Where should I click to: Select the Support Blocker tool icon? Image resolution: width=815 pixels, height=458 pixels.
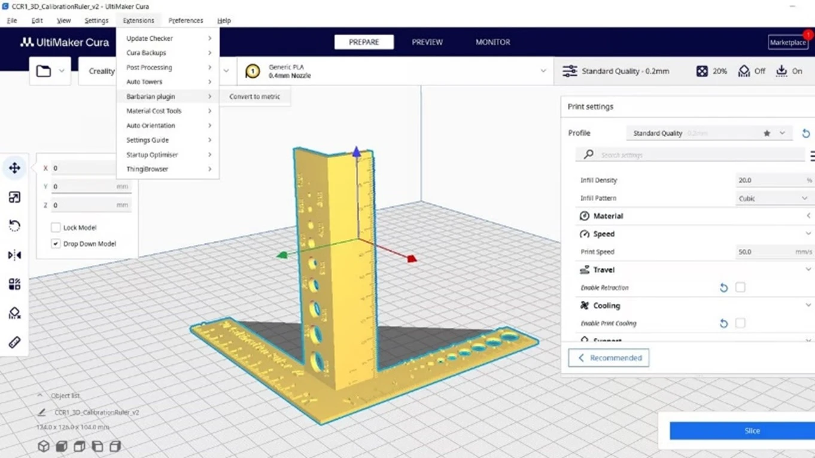pos(14,313)
